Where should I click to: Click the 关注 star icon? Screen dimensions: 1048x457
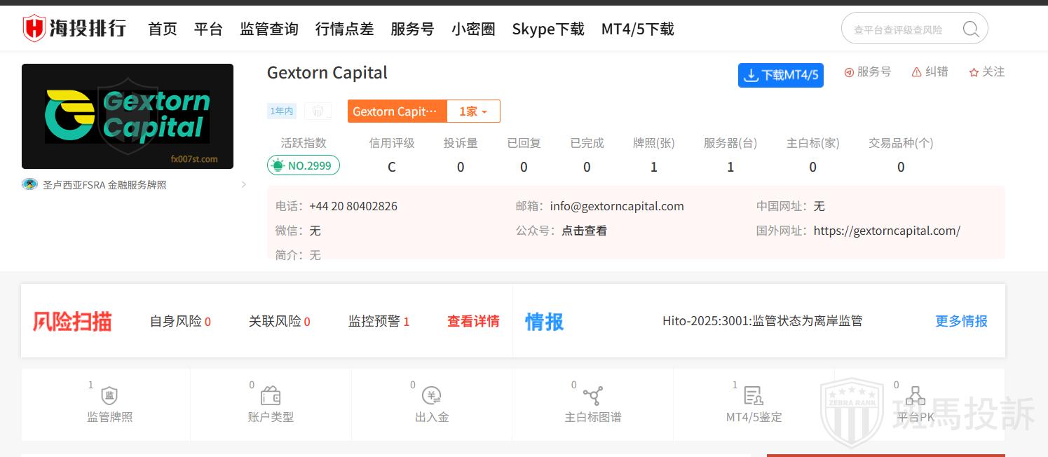pos(974,72)
